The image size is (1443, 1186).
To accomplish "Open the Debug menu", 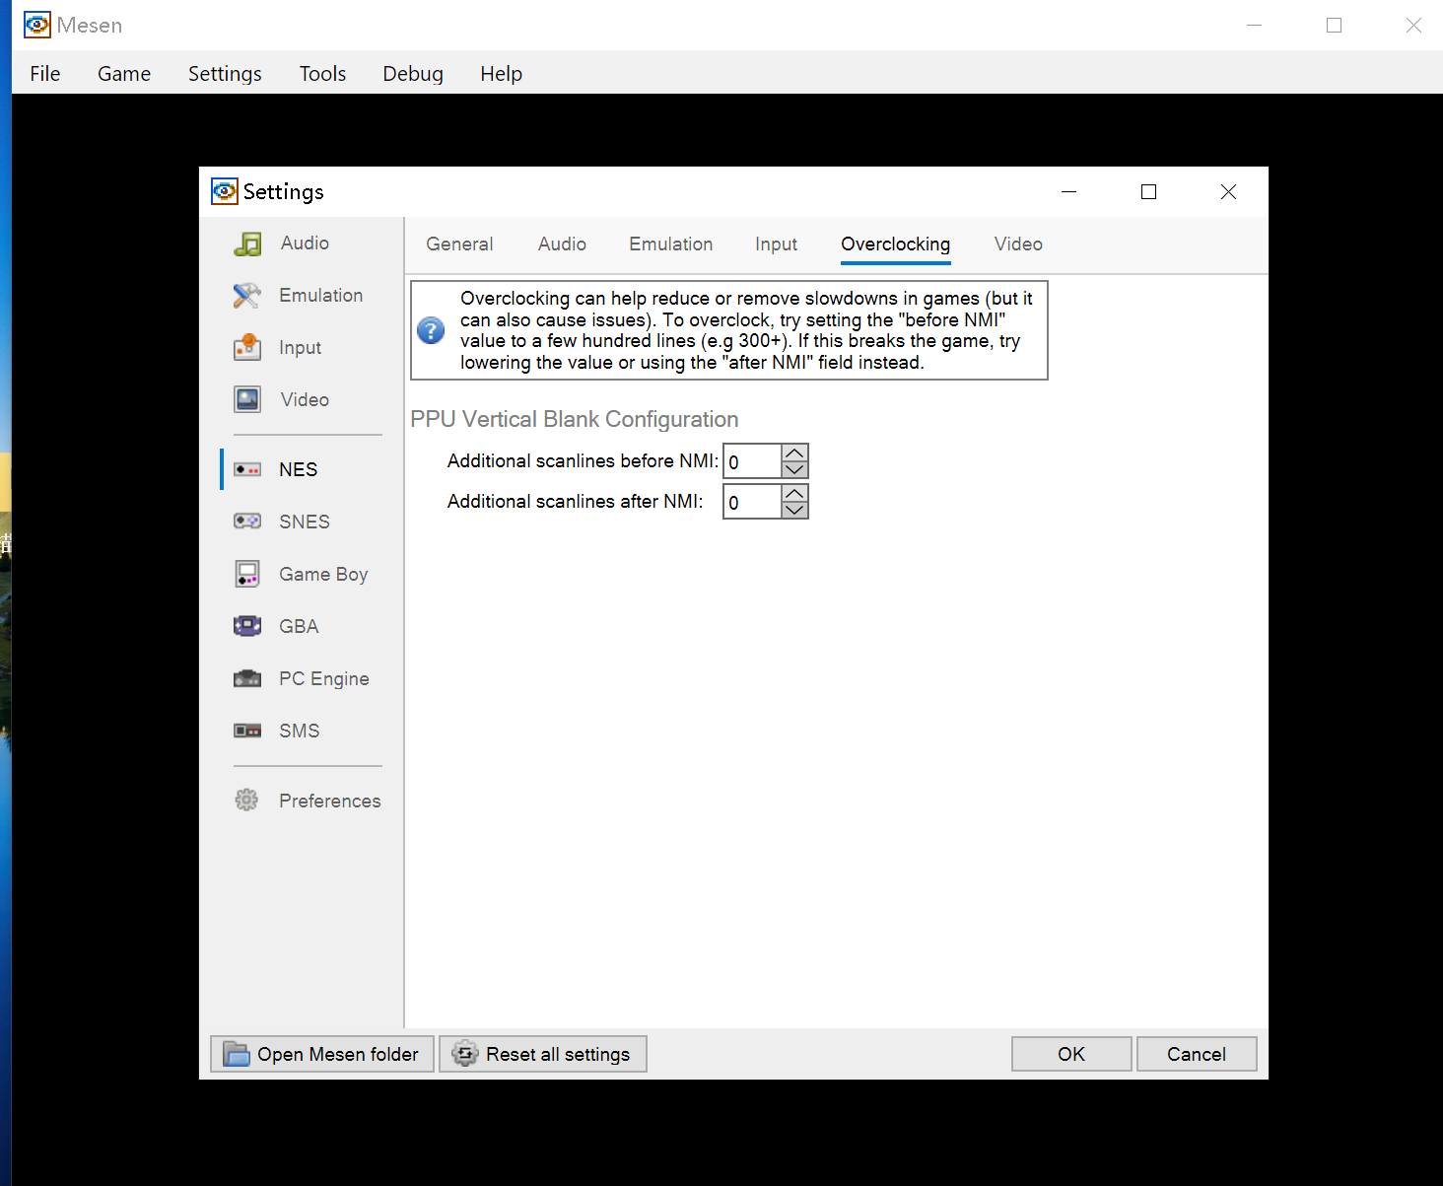I will 413,74.
